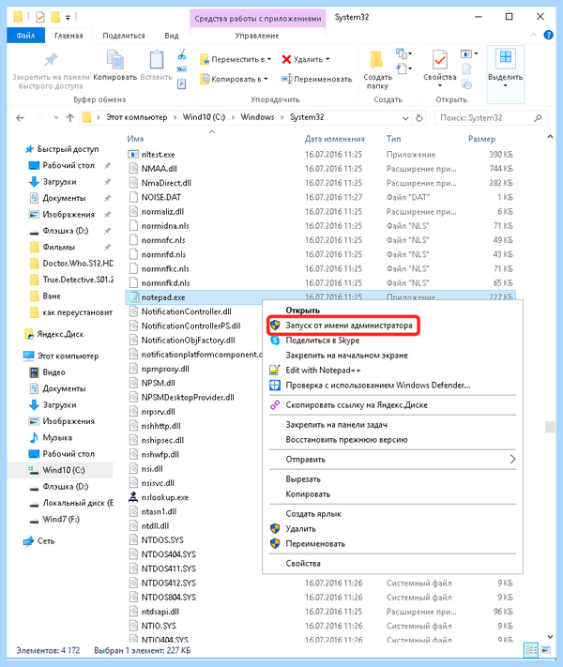Click the file list scrollbar thumb
563x667 pixels.
550,427
